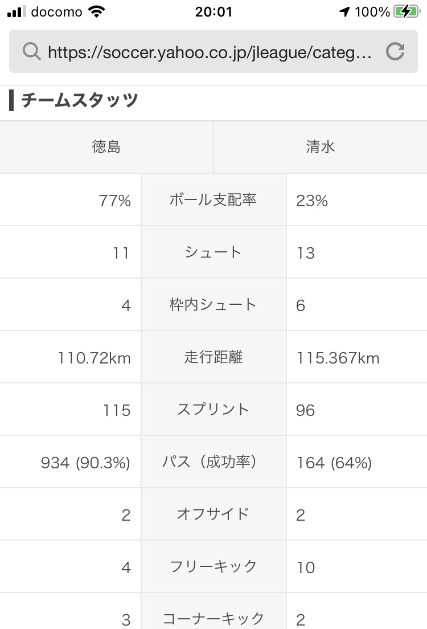The image size is (427, 629).
Task: Tap the reload page icon
Action: point(395,52)
